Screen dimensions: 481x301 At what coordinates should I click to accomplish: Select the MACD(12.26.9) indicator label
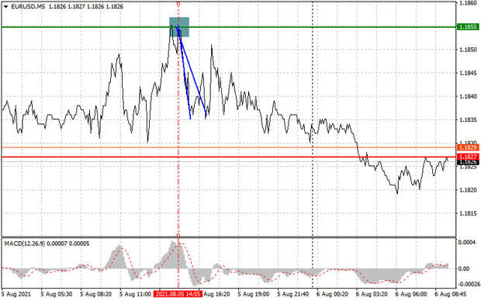tap(25, 244)
